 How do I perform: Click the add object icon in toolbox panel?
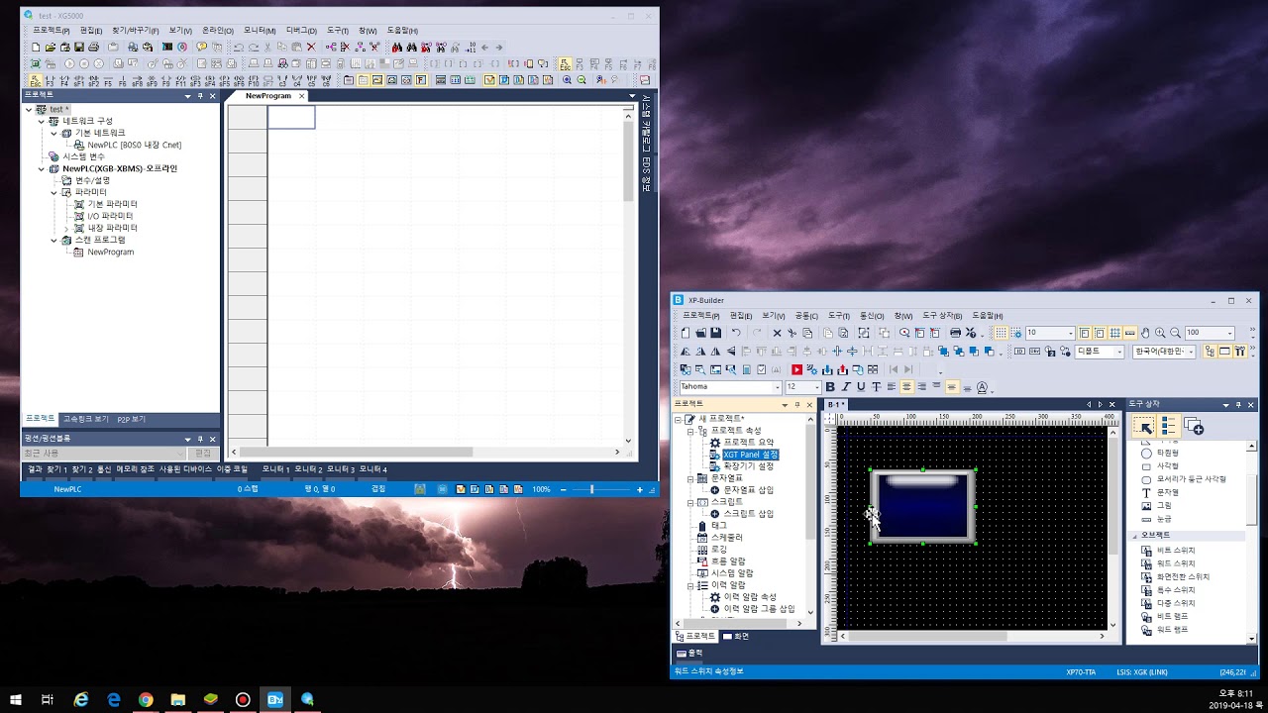pyautogui.click(x=1194, y=426)
